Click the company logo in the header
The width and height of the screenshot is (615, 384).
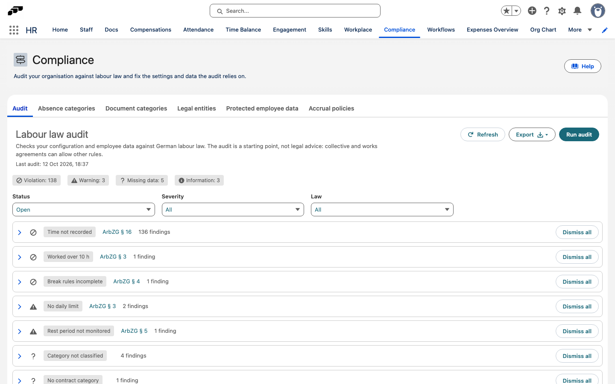point(15,10)
